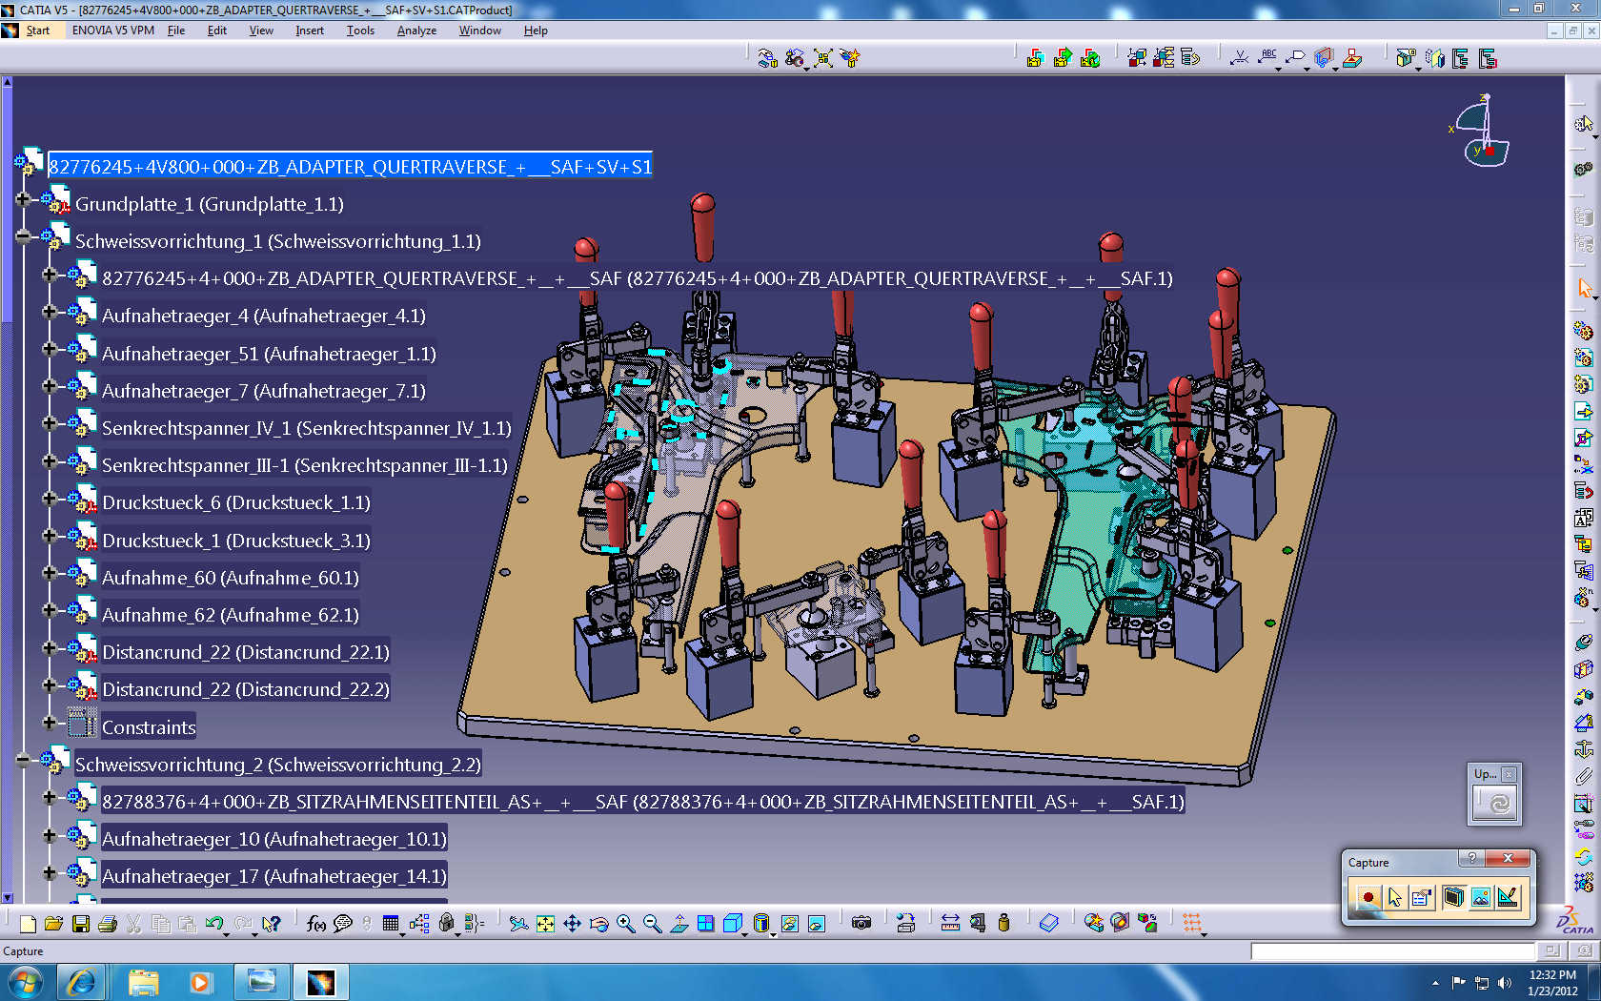Open capture Options in Capture toolbar

coord(1422,897)
